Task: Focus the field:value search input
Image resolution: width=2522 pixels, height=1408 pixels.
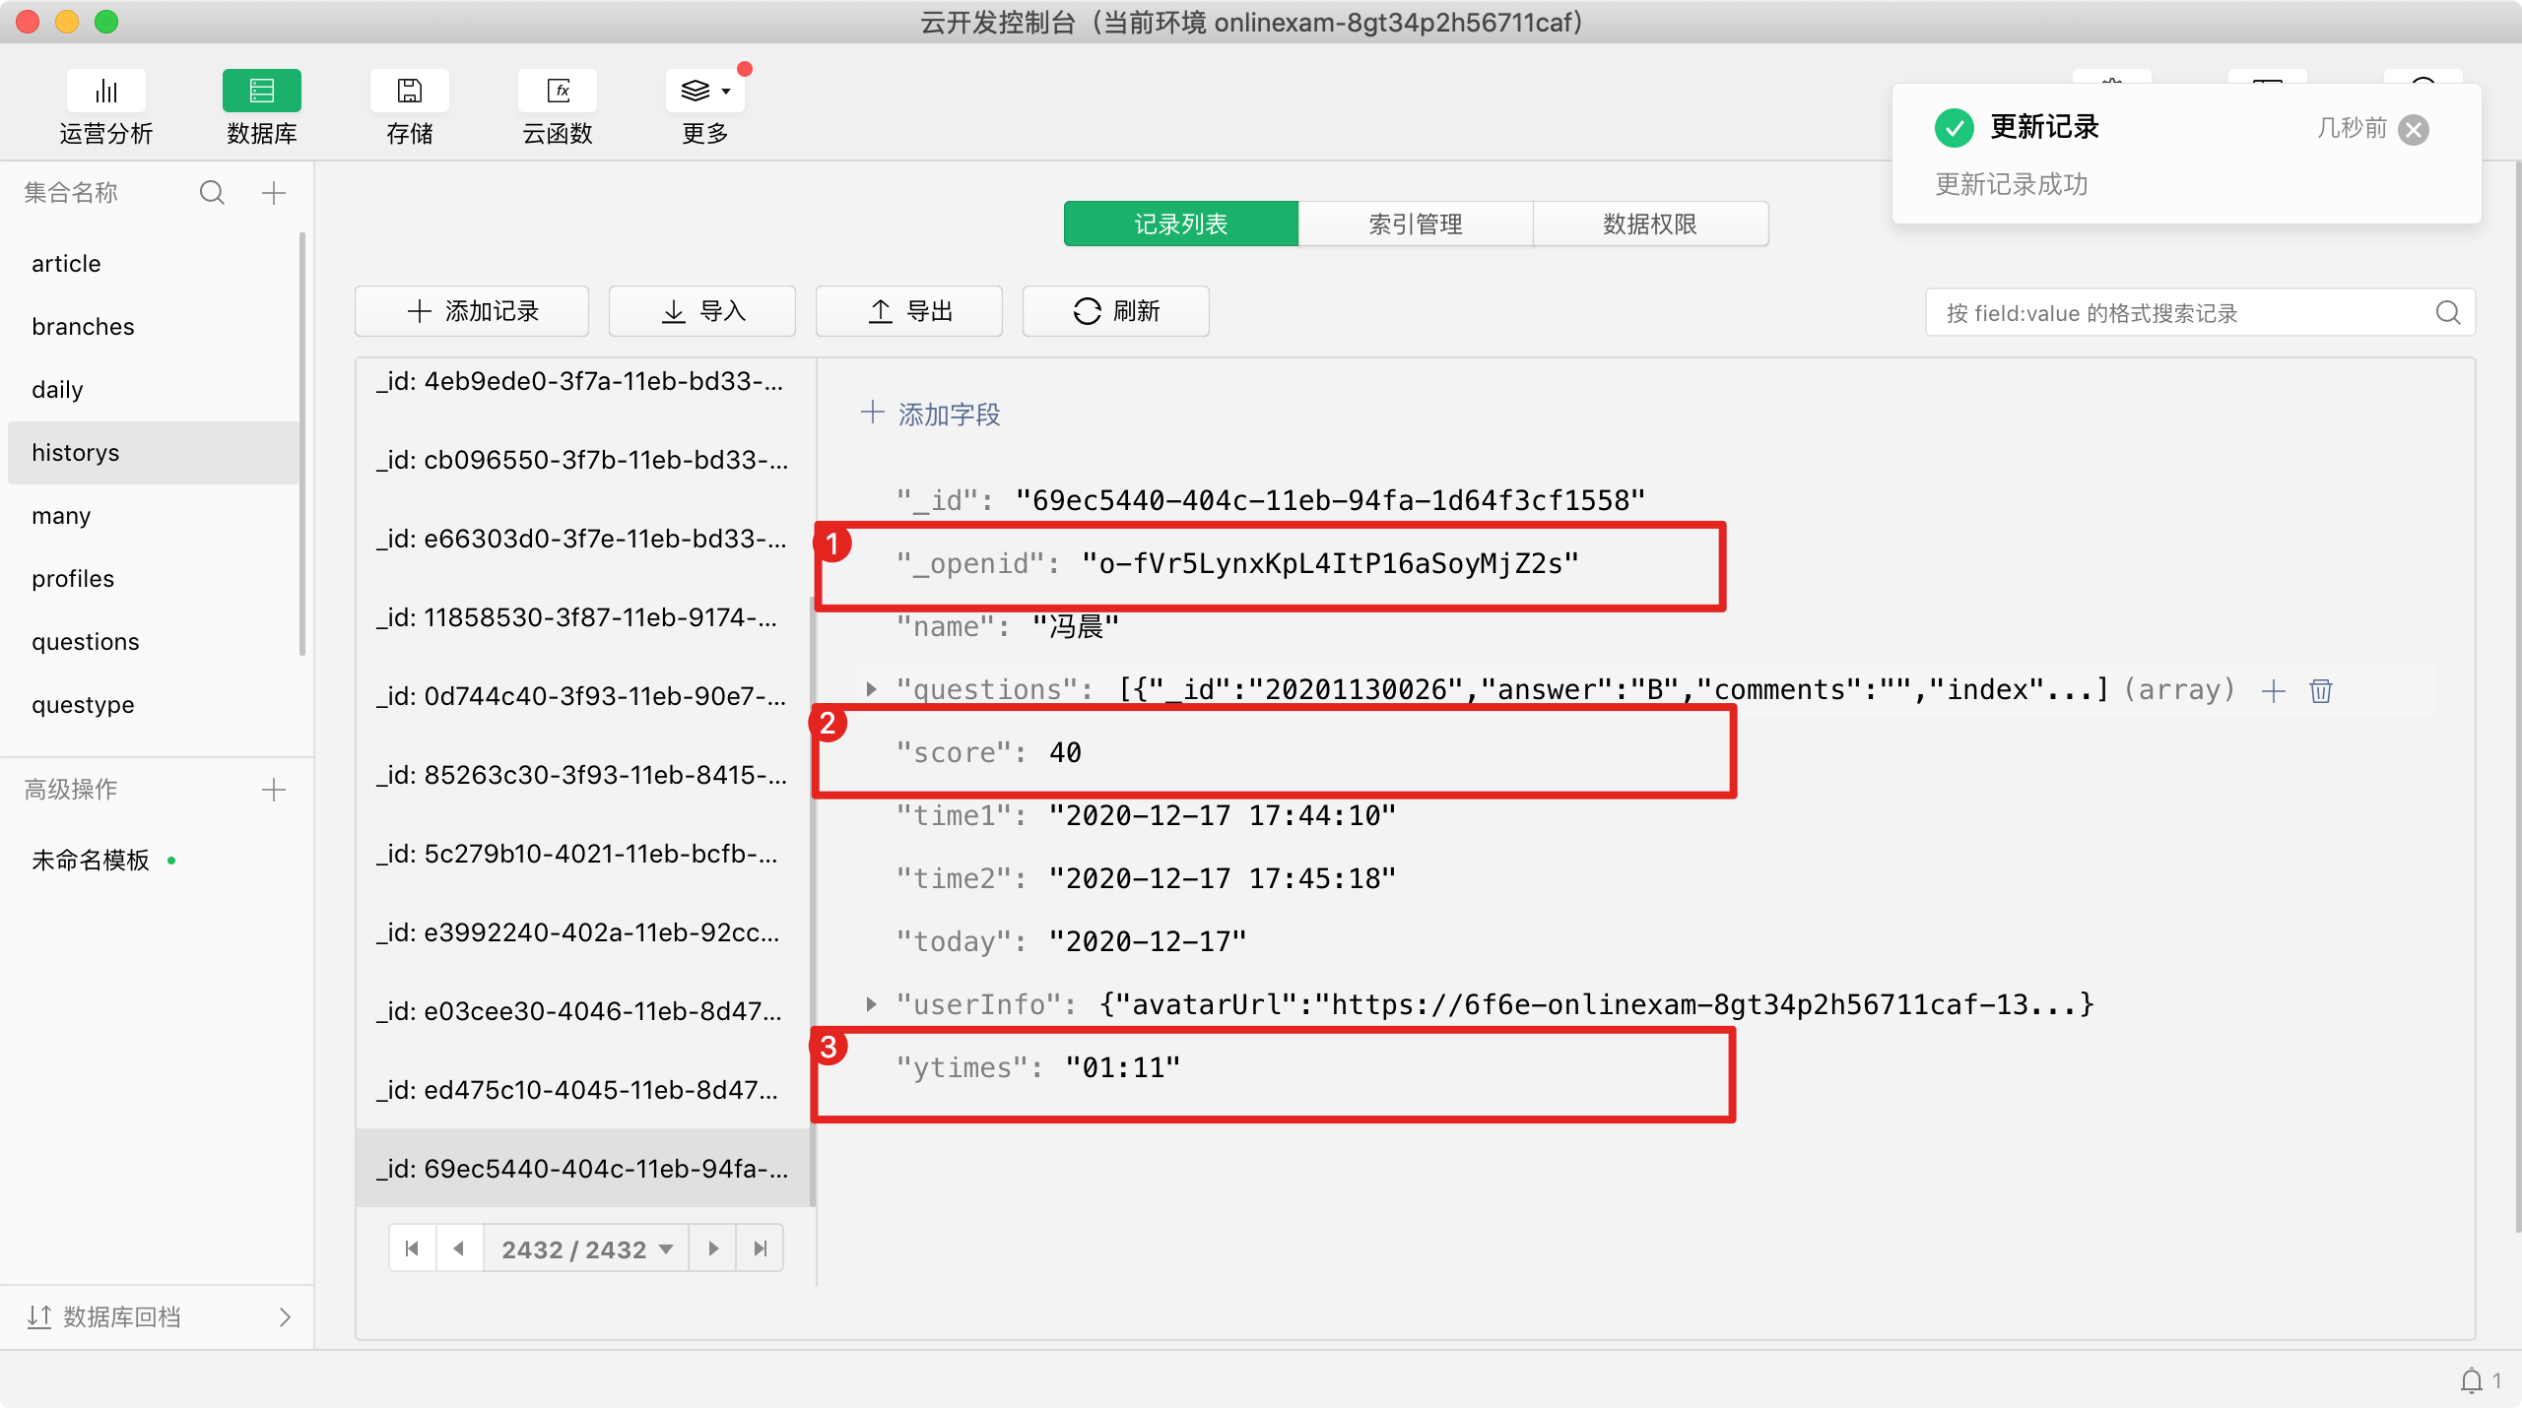Action: [2177, 313]
